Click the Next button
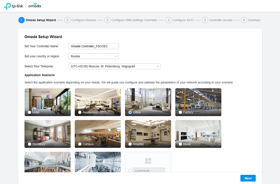This screenshot has width=280, height=184. (x=248, y=178)
